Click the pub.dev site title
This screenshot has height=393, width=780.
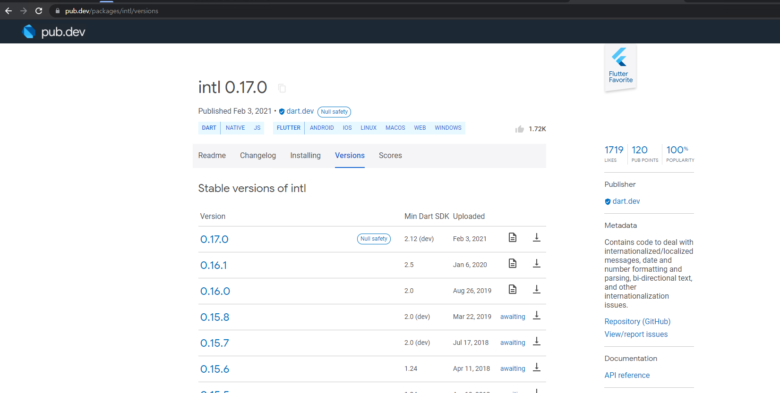click(63, 32)
